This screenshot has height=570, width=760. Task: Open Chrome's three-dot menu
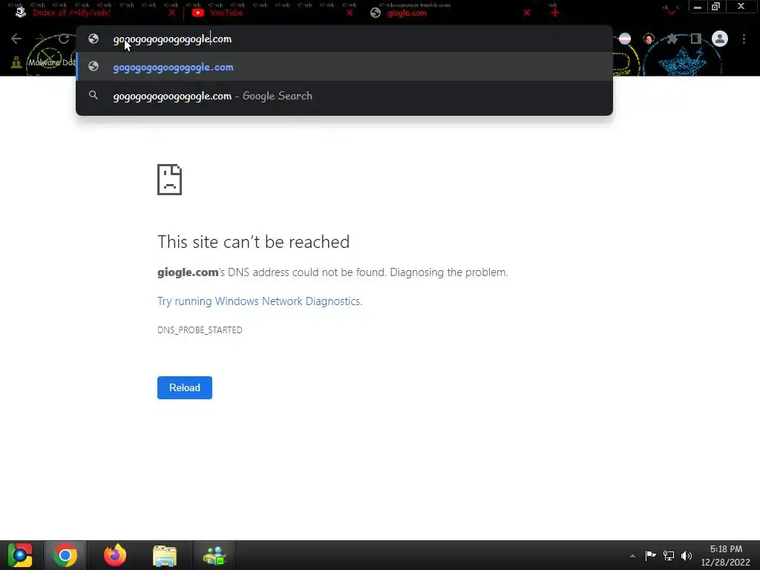coord(744,39)
